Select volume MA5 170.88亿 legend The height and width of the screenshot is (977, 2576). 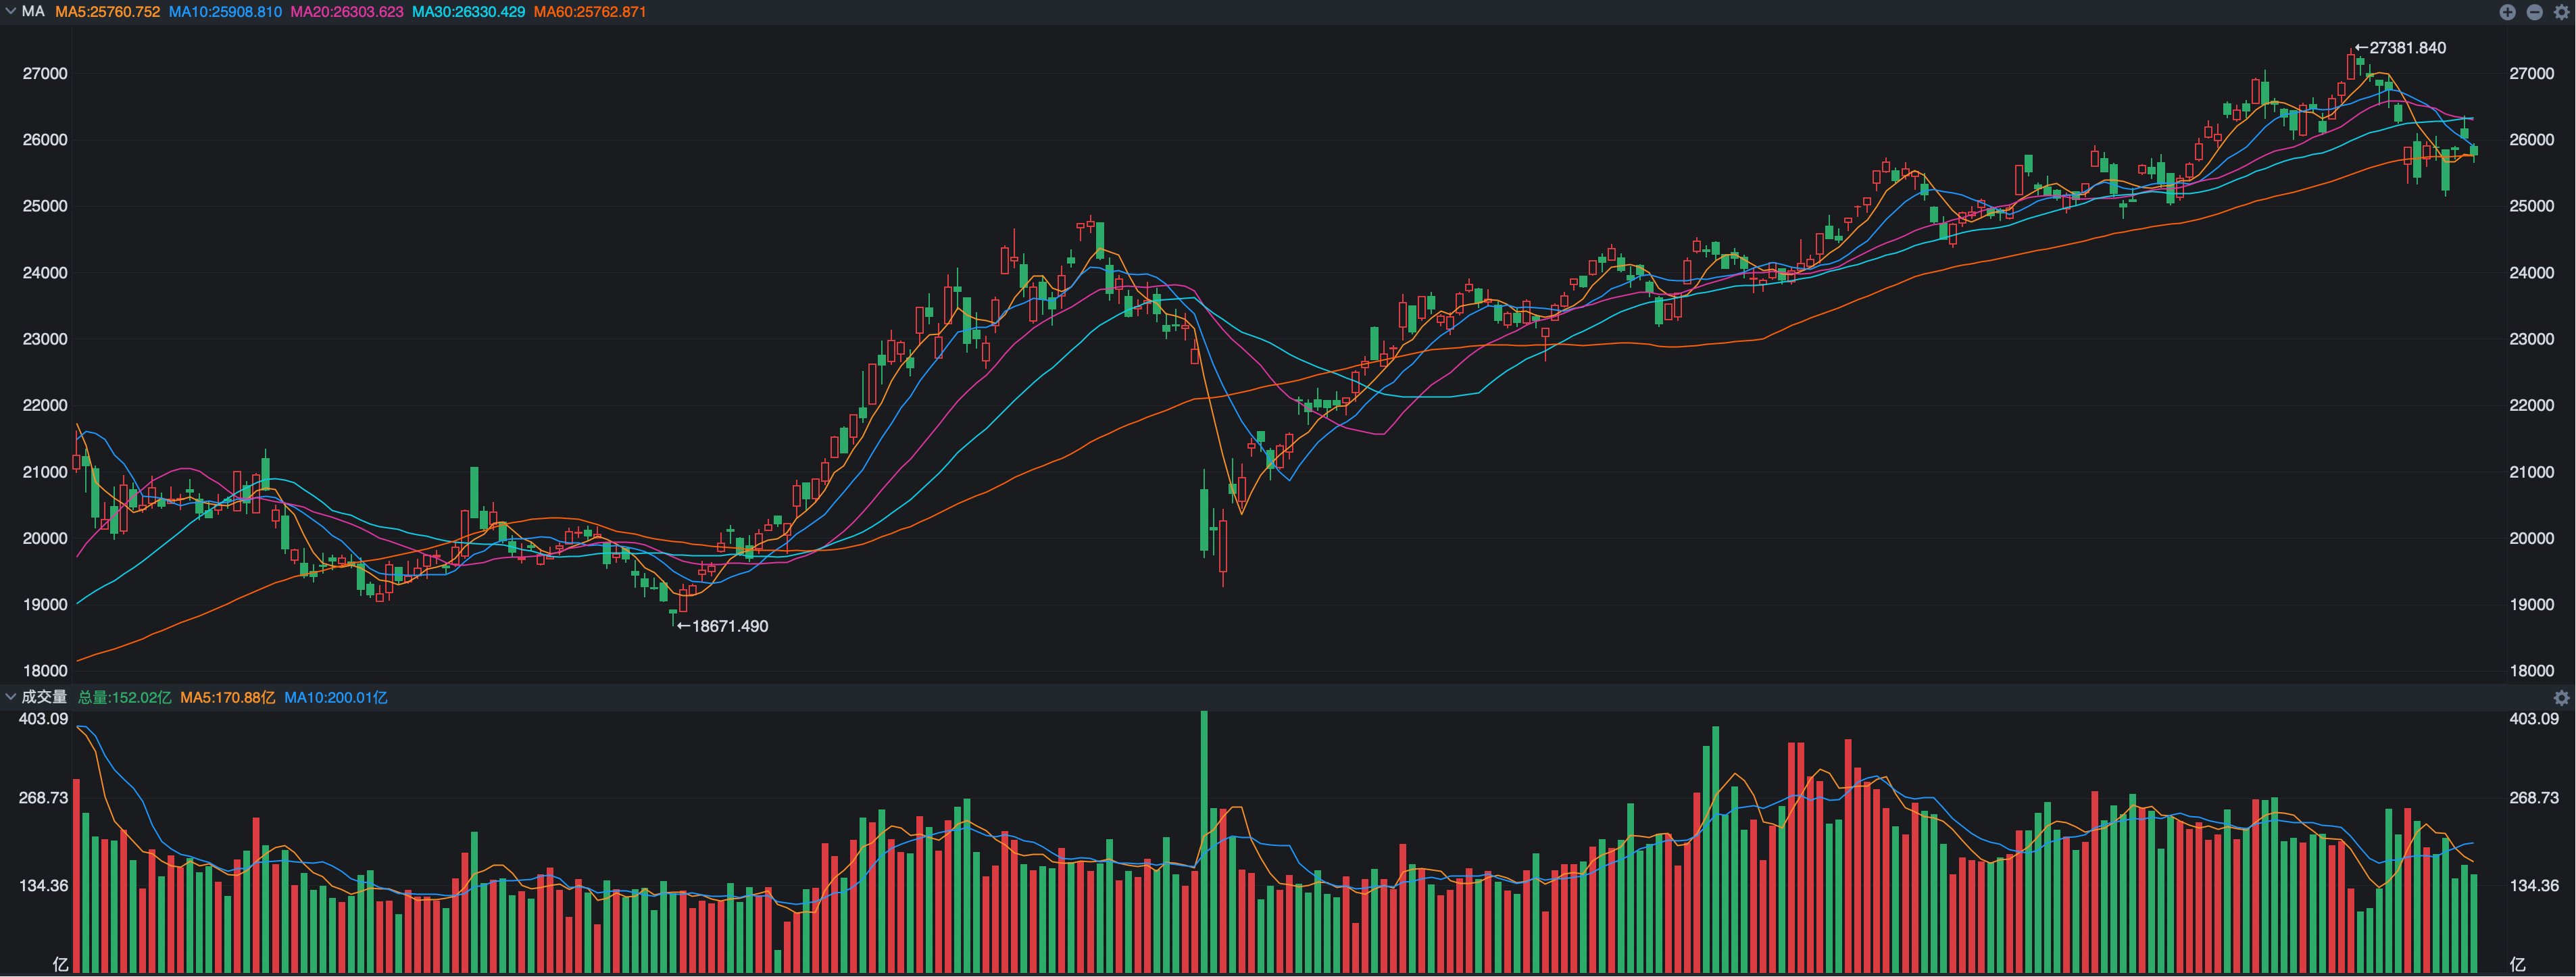point(227,697)
